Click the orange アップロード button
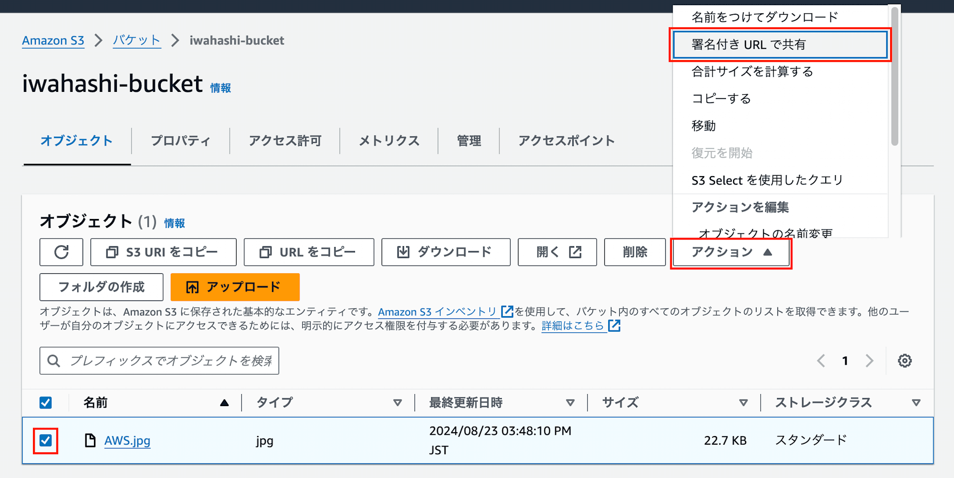The height and width of the screenshot is (478, 954). pyautogui.click(x=235, y=287)
